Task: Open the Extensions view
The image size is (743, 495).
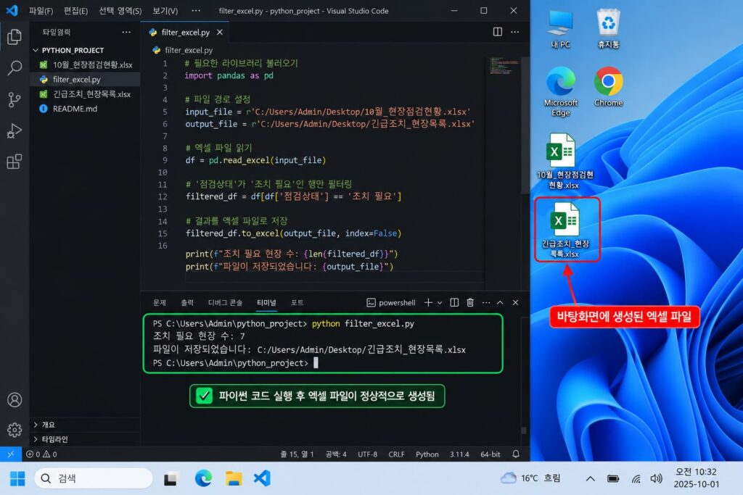Action: [15, 162]
